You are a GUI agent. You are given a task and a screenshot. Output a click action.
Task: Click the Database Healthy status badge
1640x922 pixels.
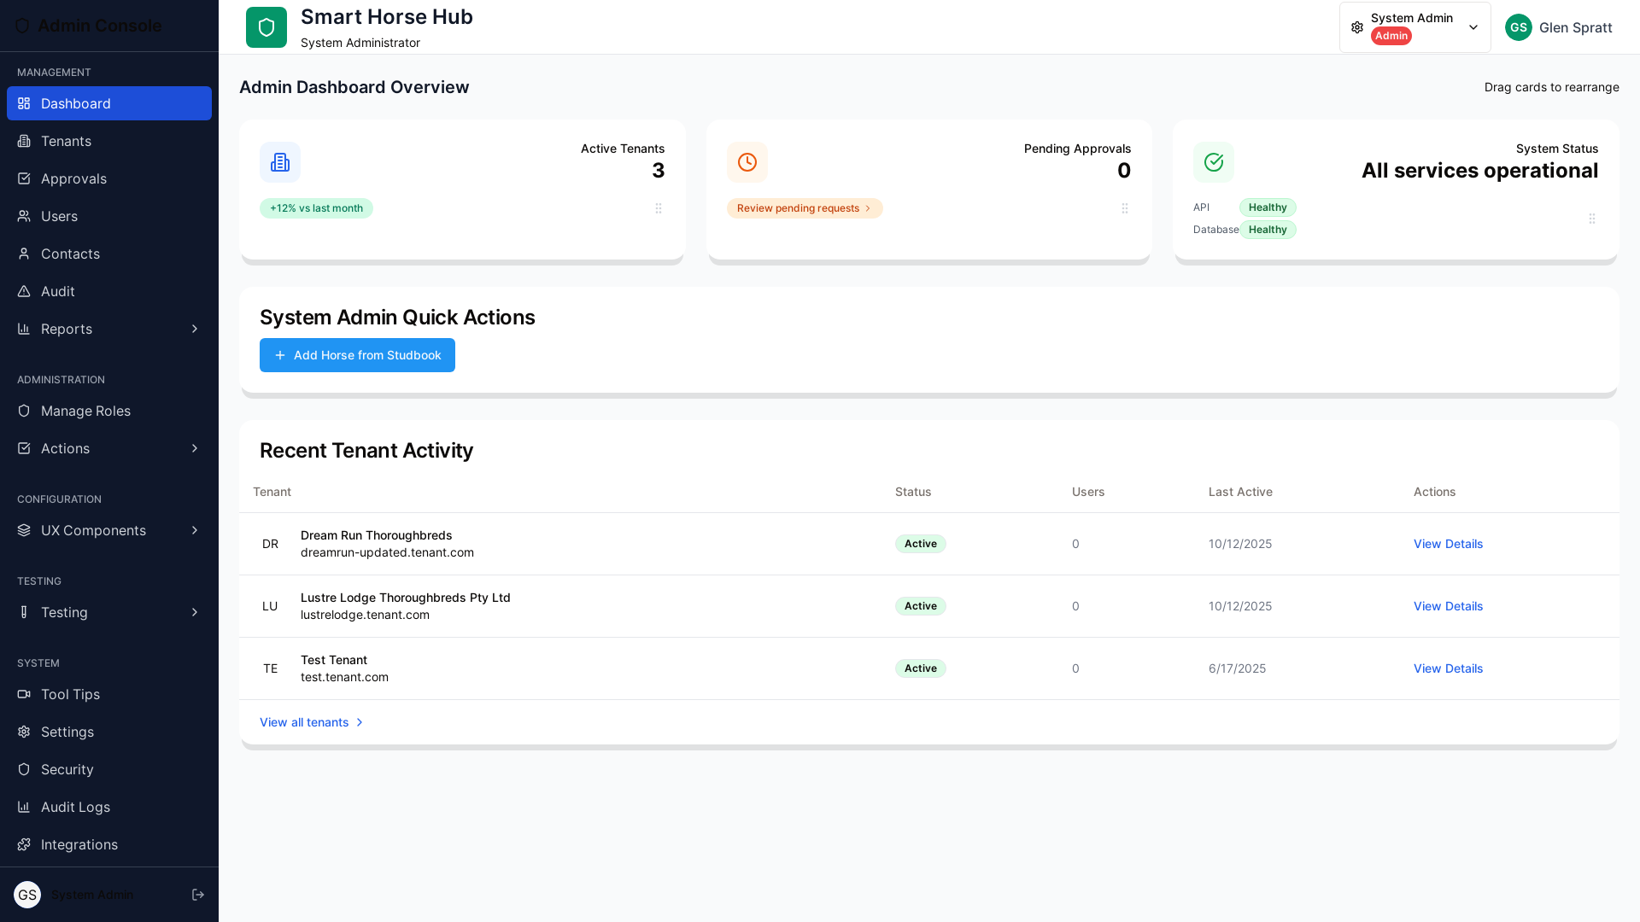1268,230
